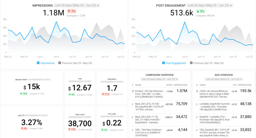Toggle Previous period checkbox in Impressions chart
The width and height of the screenshot is (256, 138).
click(60, 63)
